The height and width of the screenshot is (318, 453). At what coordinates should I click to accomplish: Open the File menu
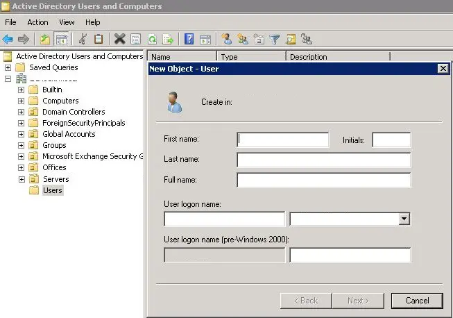[x=10, y=22]
